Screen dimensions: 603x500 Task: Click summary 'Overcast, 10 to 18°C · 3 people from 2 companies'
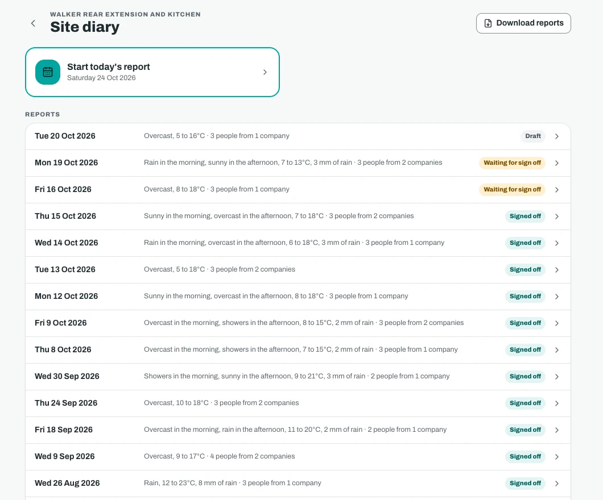tap(221, 403)
